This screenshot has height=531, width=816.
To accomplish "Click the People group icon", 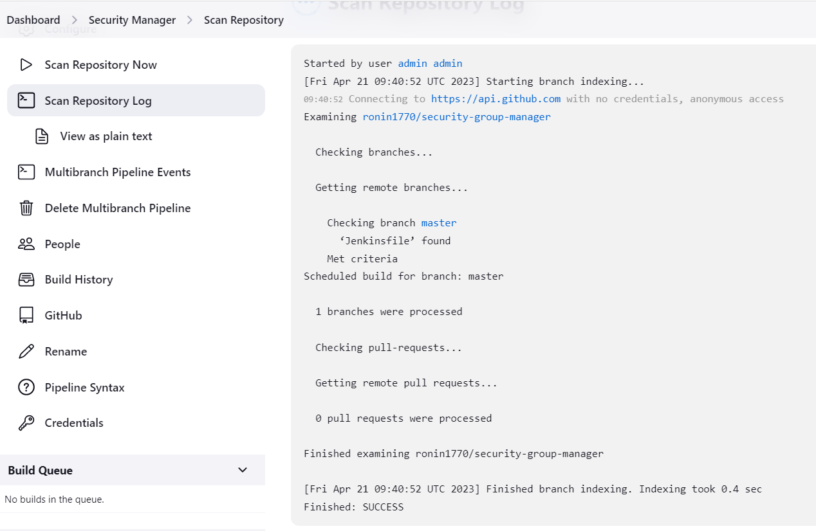I will pos(26,244).
